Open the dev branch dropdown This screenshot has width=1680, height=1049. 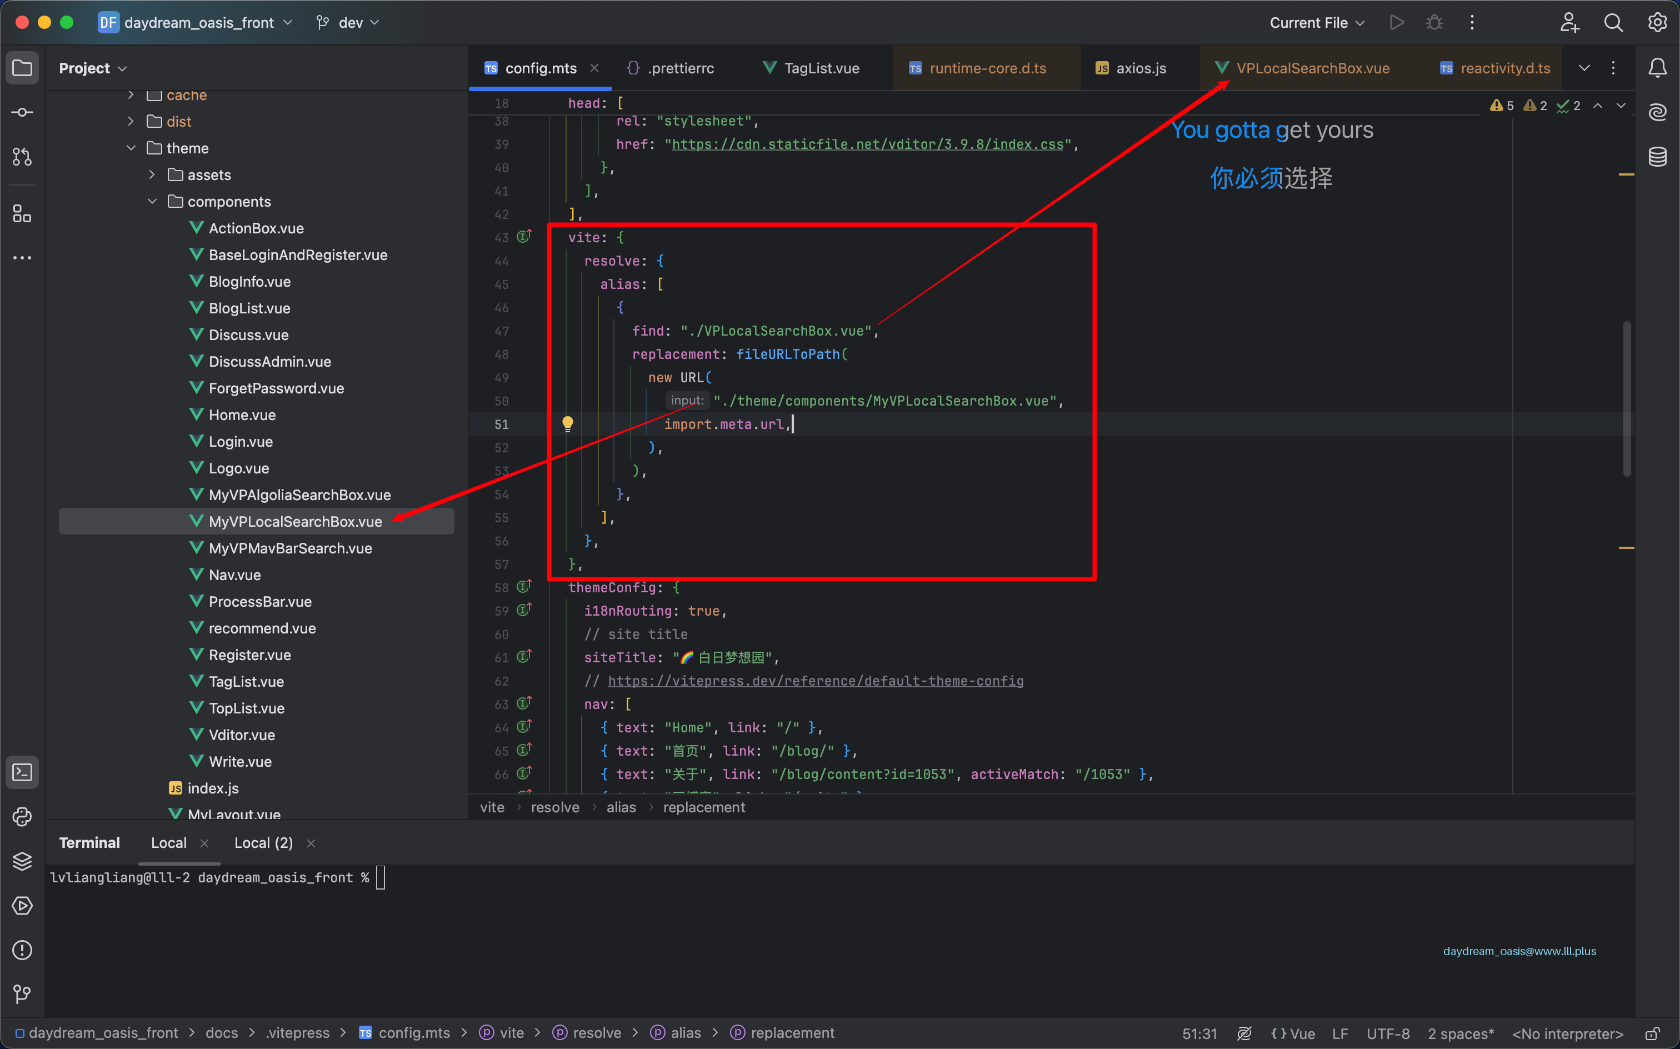(x=348, y=22)
